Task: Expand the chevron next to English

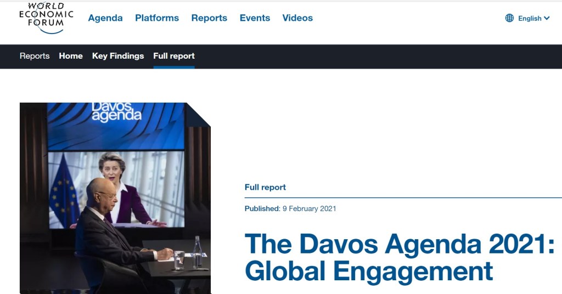Action: click(547, 18)
